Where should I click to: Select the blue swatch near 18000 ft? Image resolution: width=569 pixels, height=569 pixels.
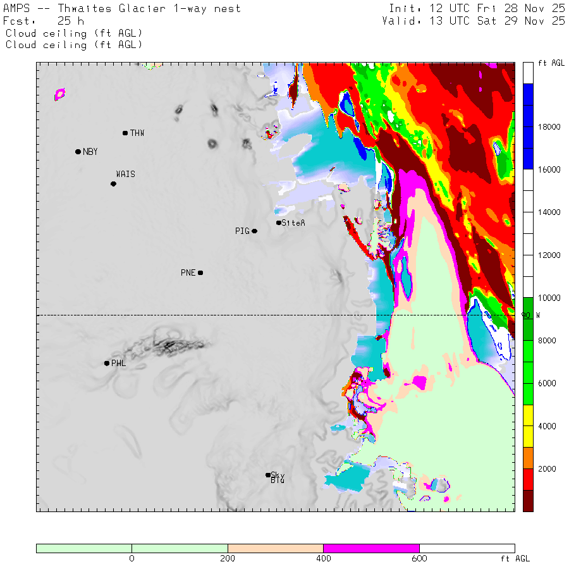[528, 126]
